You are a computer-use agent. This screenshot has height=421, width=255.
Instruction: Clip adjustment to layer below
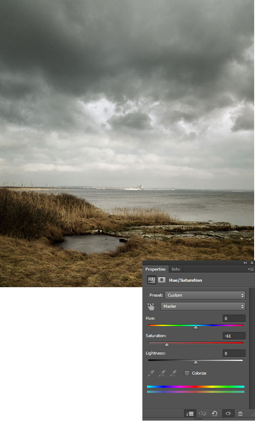tap(190, 413)
